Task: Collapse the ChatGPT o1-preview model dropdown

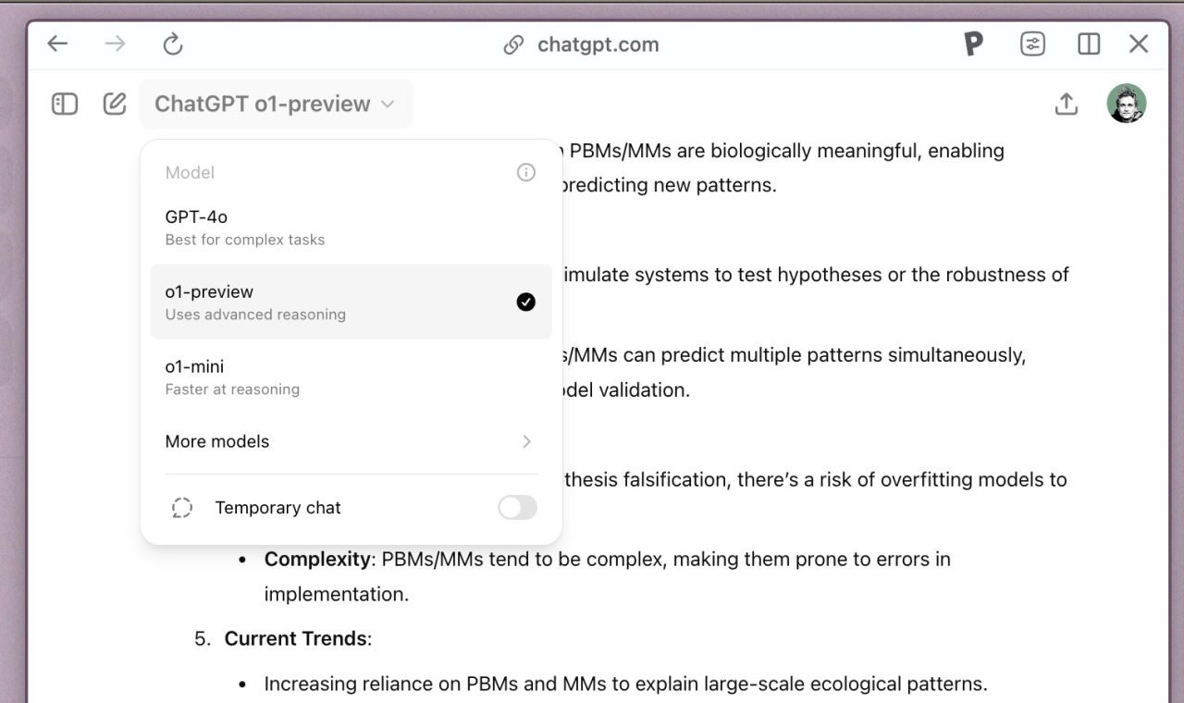Action: pyautogui.click(x=276, y=104)
